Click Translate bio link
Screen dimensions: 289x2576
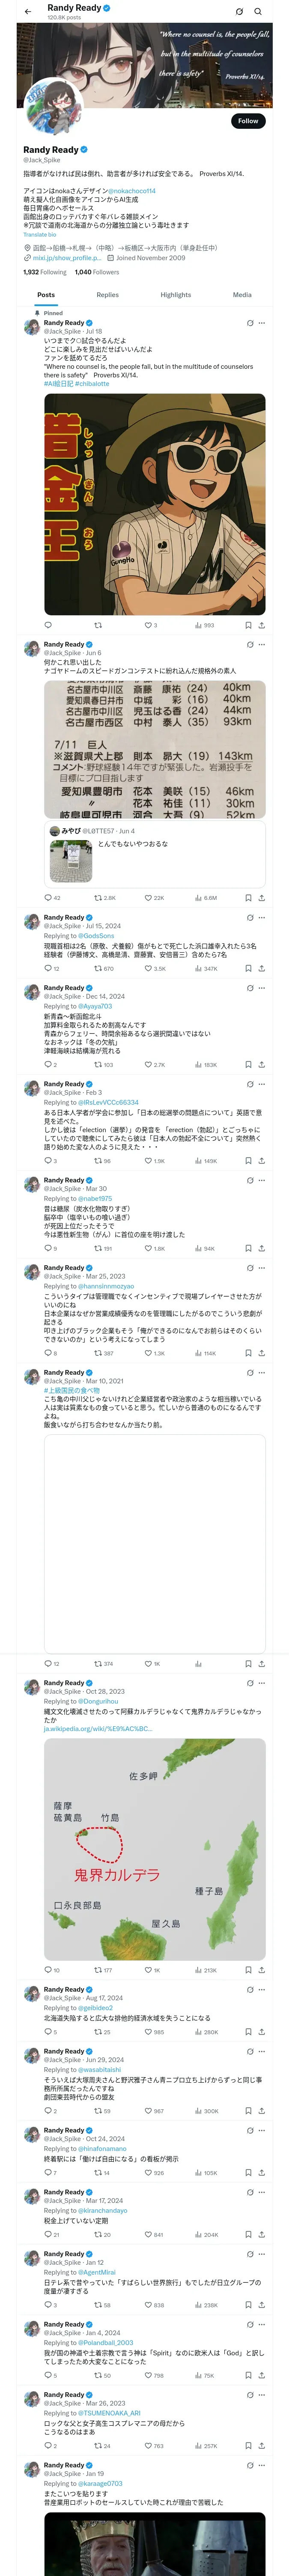[40, 235]
